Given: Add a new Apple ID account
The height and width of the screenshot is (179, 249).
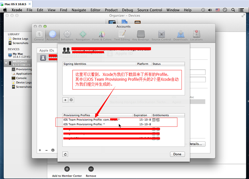Looking at the screenshot, I should [x=40, y=150].
